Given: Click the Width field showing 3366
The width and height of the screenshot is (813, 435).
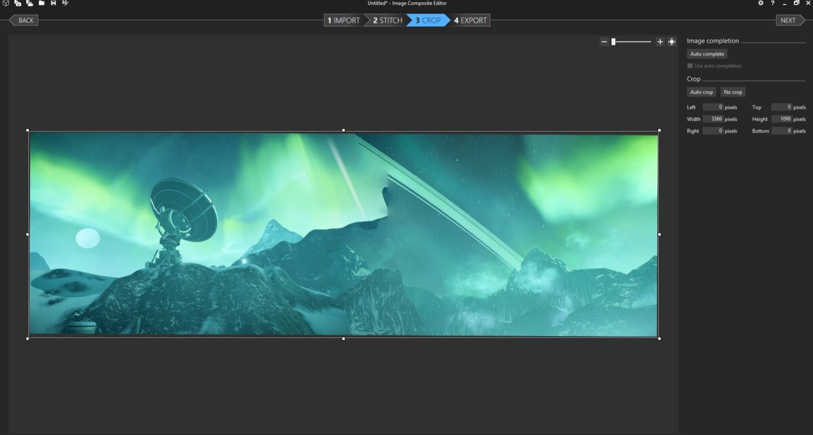Looking at the screenshot, I should point(713,119).
